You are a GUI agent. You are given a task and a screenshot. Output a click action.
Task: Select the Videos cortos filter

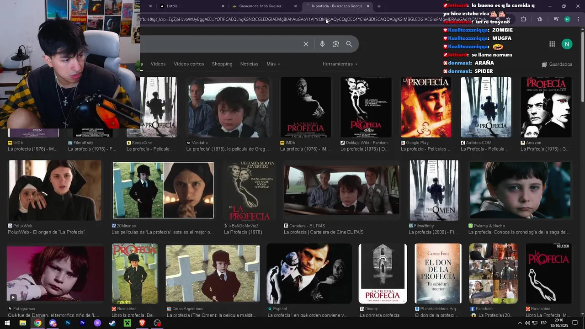click(x=189, y=64)
